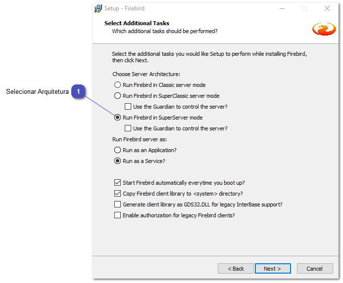Click the Selecionar Arquitetura annotation label
The height and width of the screenshot is (283, 343).
tap(37, 92)
